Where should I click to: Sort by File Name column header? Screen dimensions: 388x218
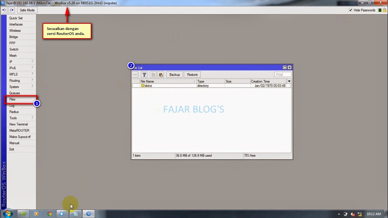point(168,81)
